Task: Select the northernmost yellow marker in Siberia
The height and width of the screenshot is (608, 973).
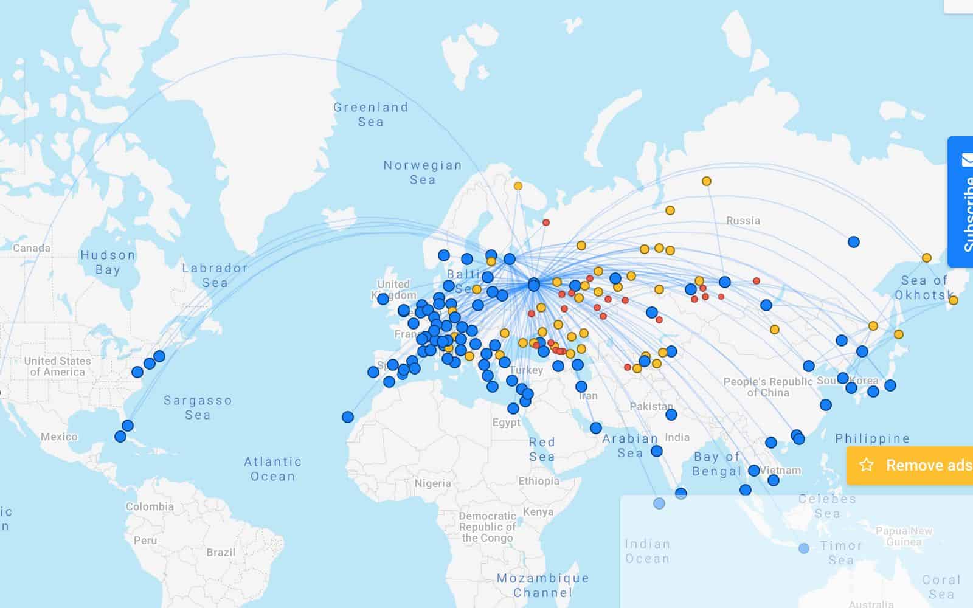Action: pyautogui.click(x=707, y=181)
